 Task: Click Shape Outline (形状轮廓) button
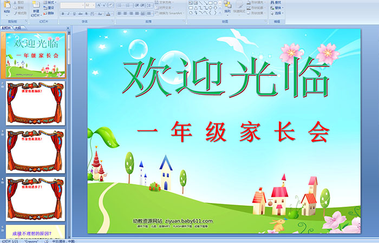[257, 8]
